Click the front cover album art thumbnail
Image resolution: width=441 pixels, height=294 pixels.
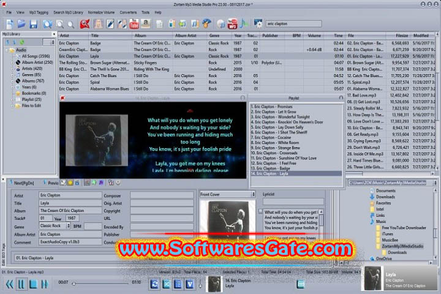[227, 218]
